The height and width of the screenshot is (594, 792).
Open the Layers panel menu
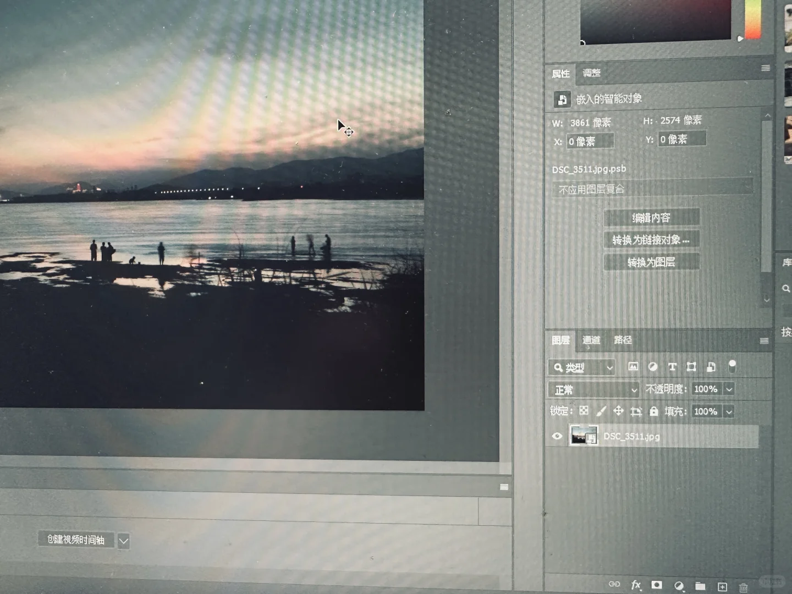pyautogui.click(x=764, y=341)
